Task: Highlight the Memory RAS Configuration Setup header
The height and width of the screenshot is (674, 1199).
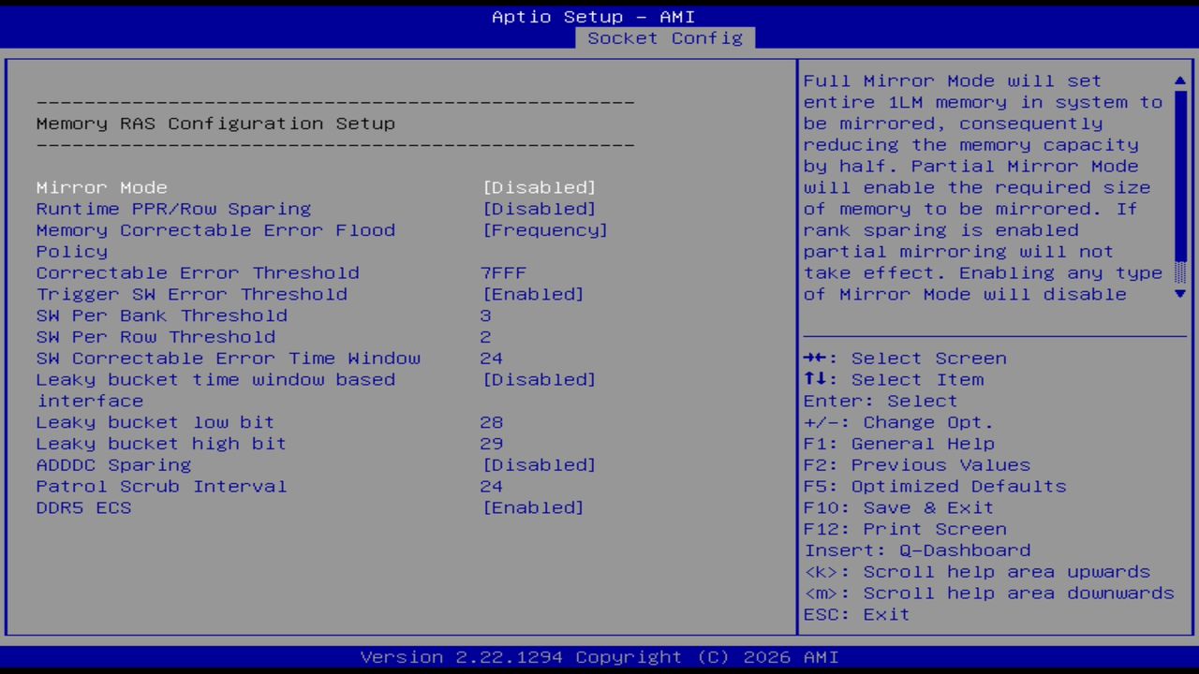Action: pos(215,123)
